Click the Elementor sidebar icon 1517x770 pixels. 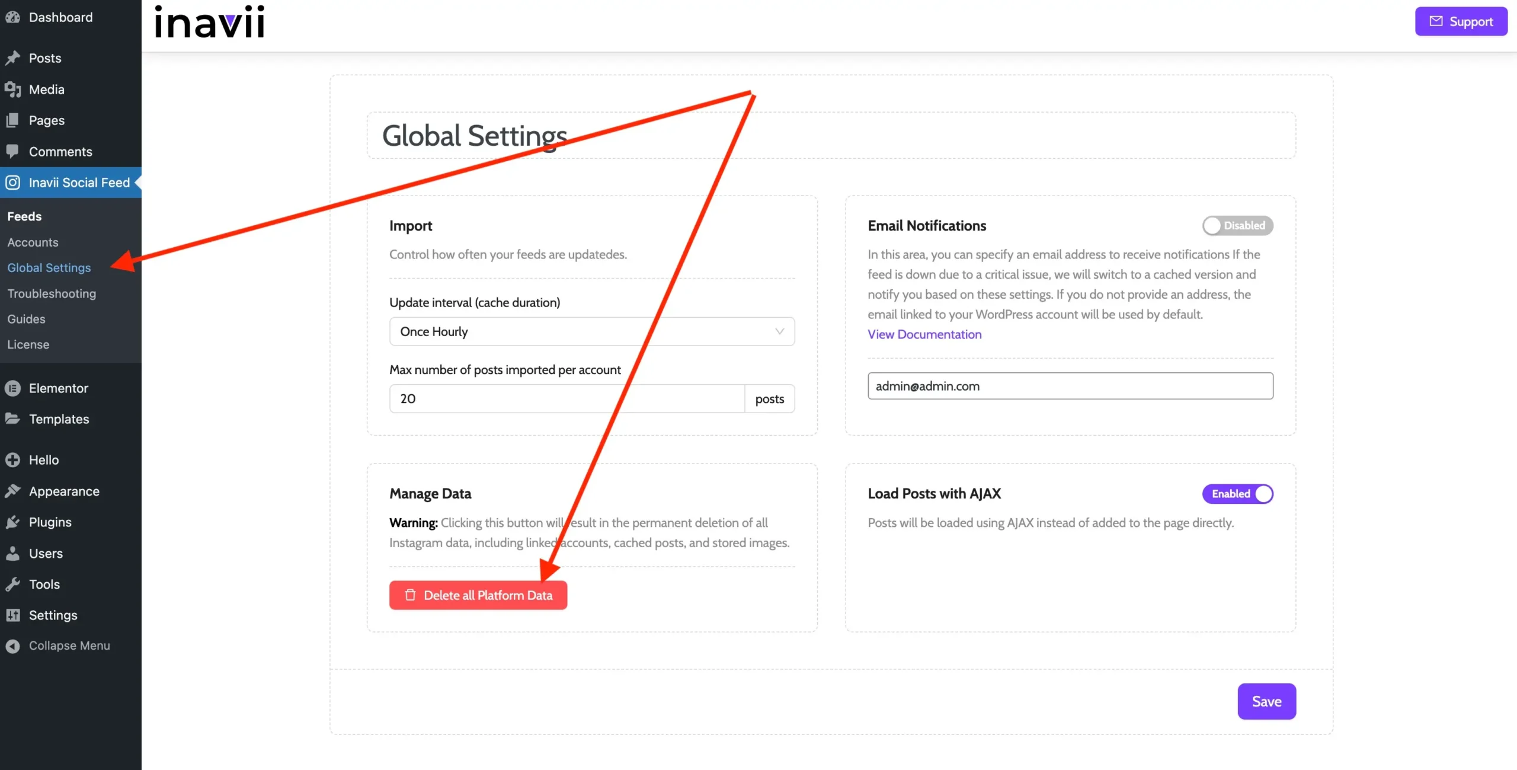[12, 388]
